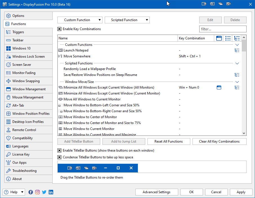Viewport: 255px width, 198px height.
Task: Open the Facebook page link icon
Action: coord(31,192)
